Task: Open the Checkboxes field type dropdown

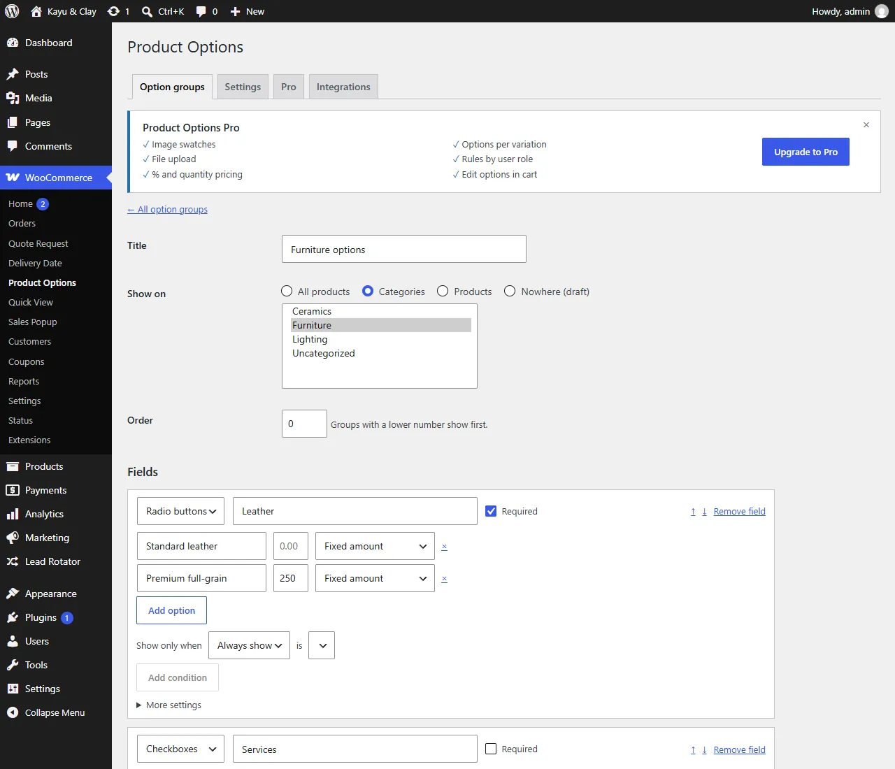Action: pos(180,749)
